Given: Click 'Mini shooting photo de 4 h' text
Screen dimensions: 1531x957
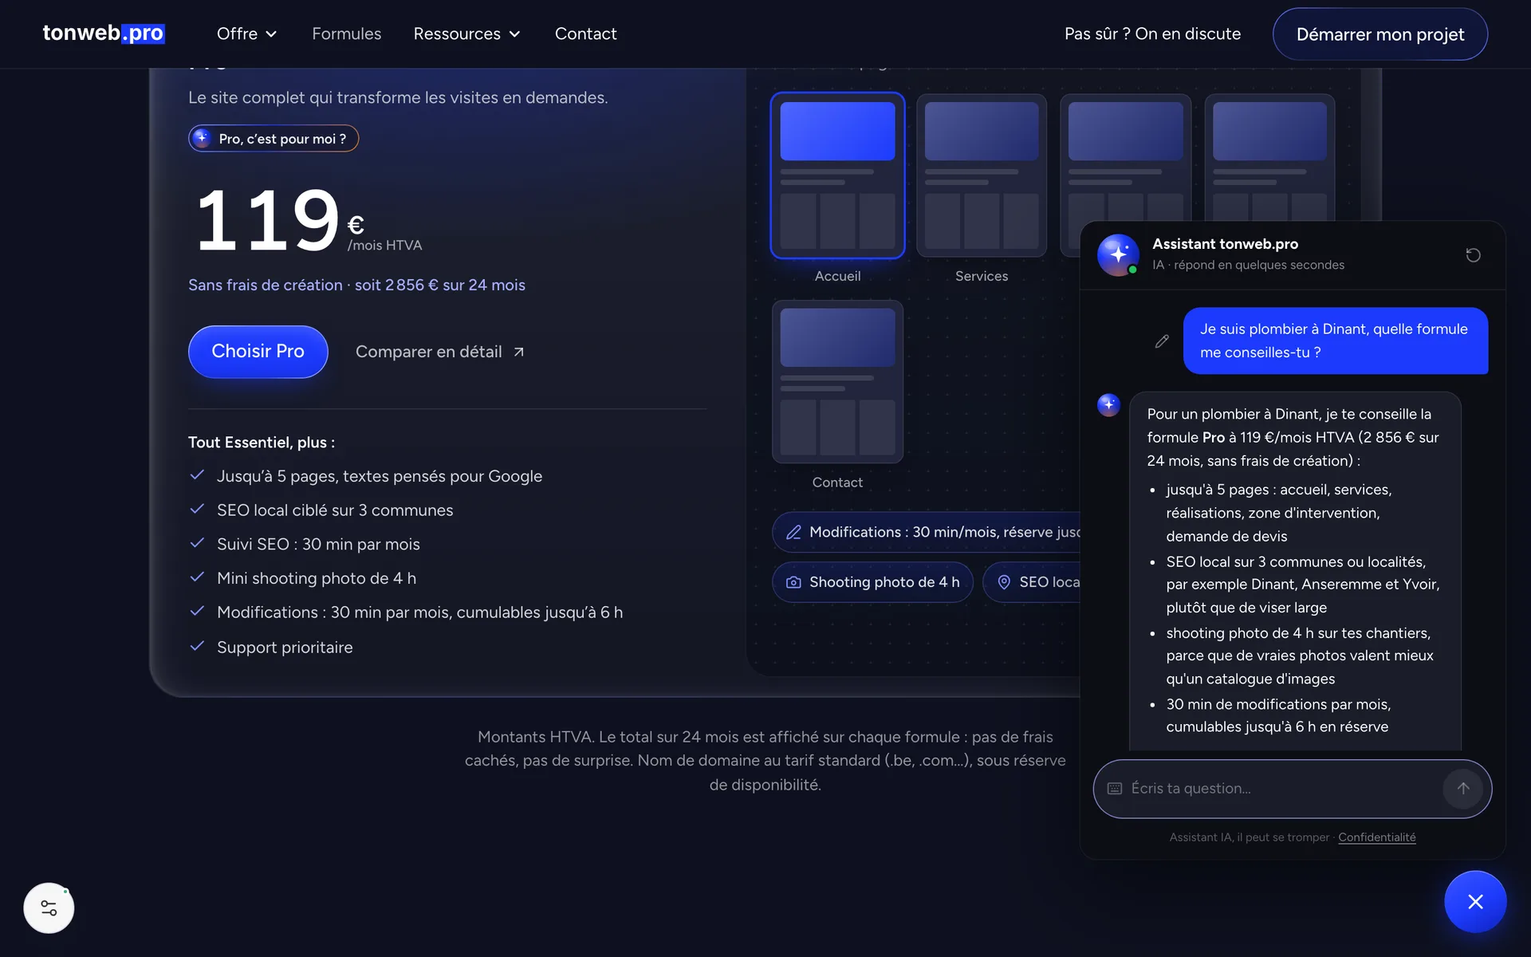Looking at the screenshot, I should 317,578.
